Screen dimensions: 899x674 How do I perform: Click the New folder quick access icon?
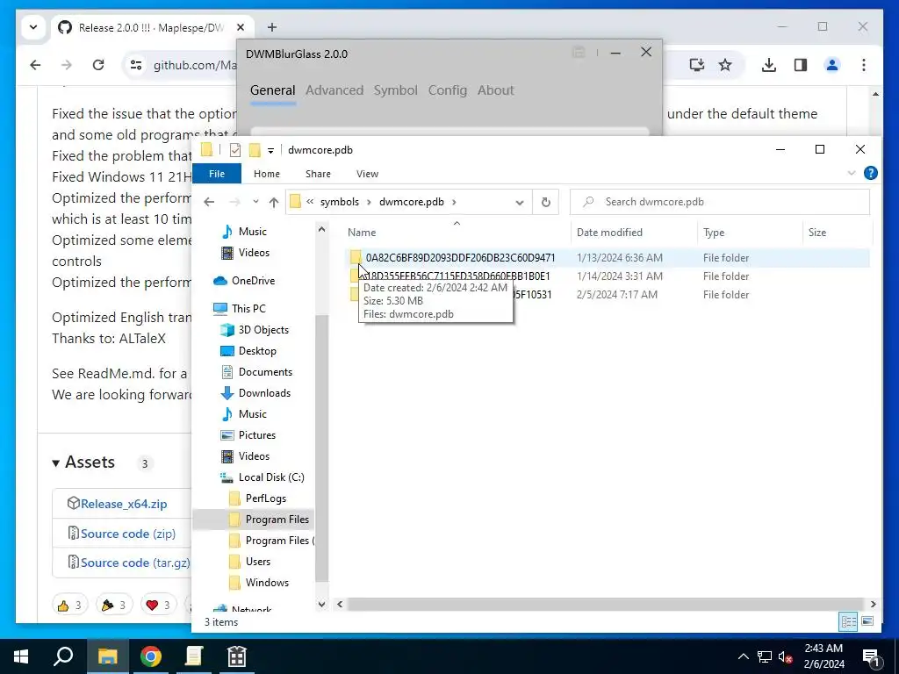(255, 150)
